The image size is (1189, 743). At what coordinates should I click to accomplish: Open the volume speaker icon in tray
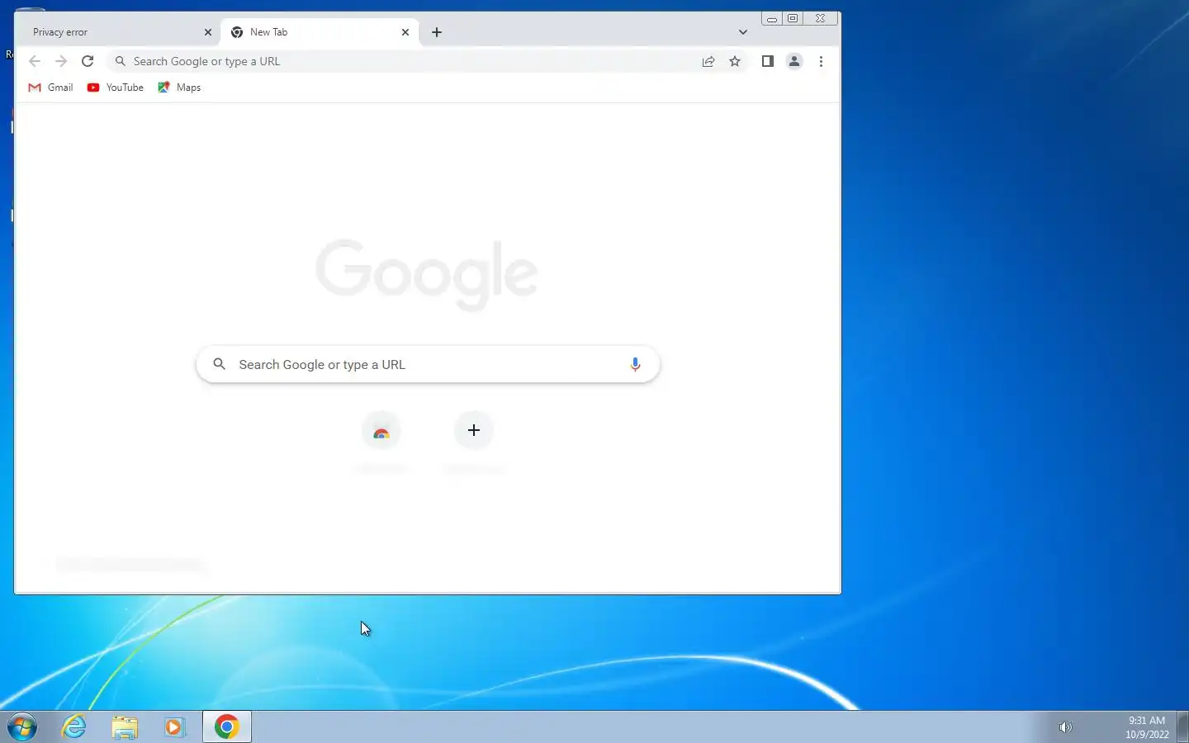pyautogui.click(x=1065, y=727)
